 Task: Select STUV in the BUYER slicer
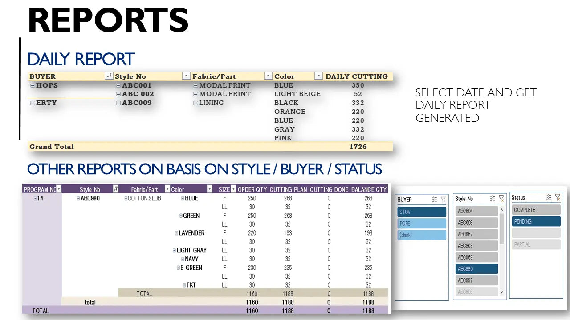click(421, 212)
